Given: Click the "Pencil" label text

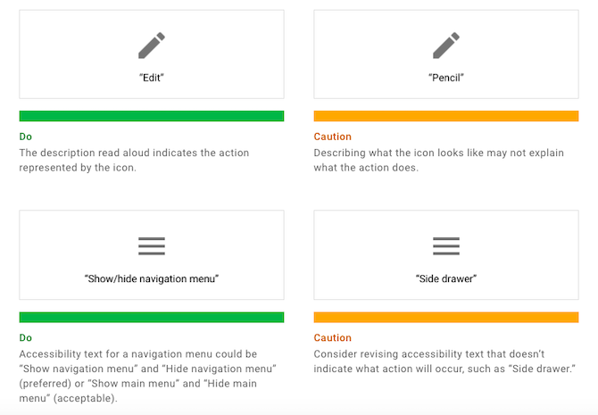Looking at the screenshot, I should tap(446, 78).
